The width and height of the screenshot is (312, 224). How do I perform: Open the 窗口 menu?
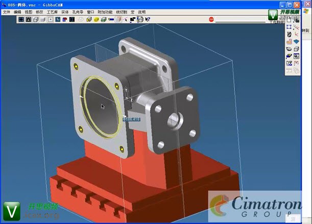90,12
